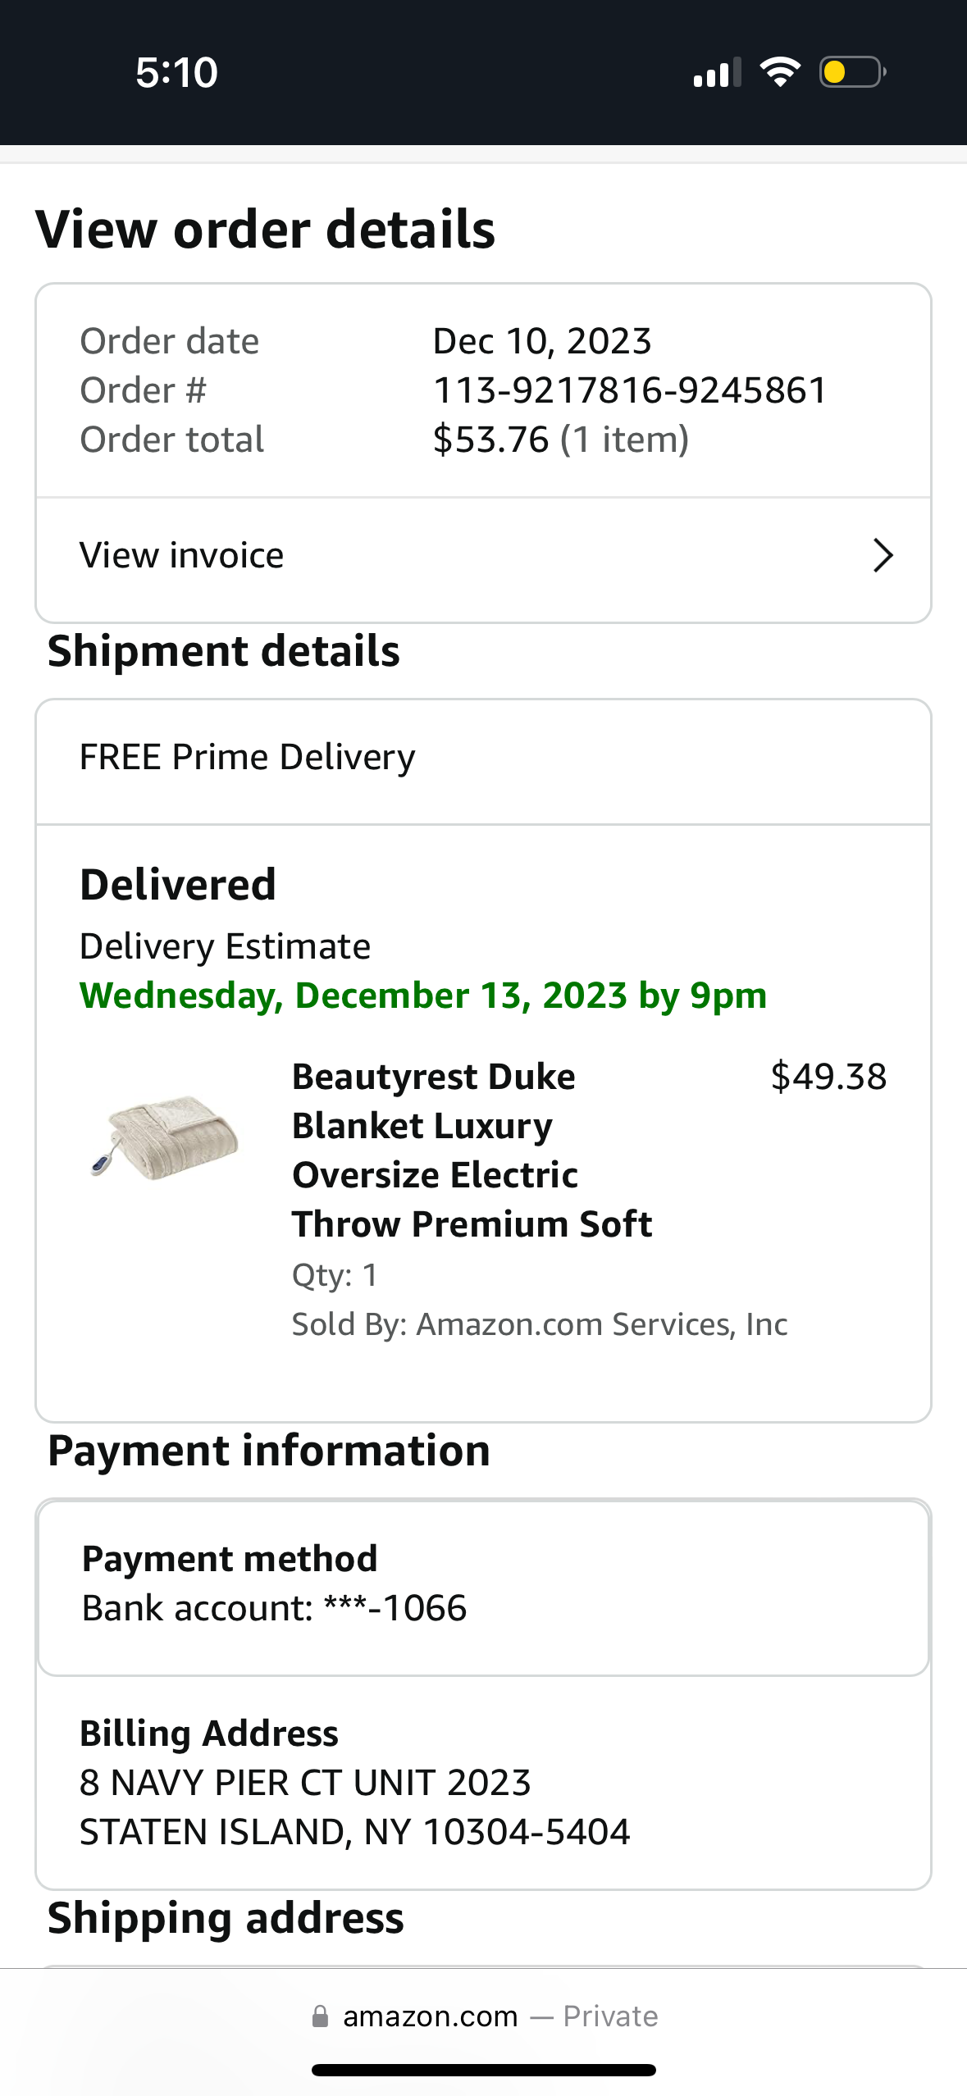Tap the Shipping address heading

[226, 1918]
